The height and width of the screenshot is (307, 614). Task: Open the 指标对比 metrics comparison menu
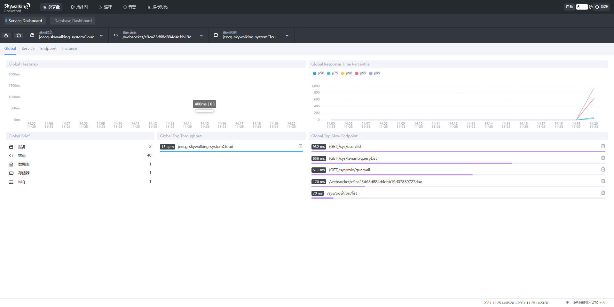pyautogui.click(x=158, y=7)
